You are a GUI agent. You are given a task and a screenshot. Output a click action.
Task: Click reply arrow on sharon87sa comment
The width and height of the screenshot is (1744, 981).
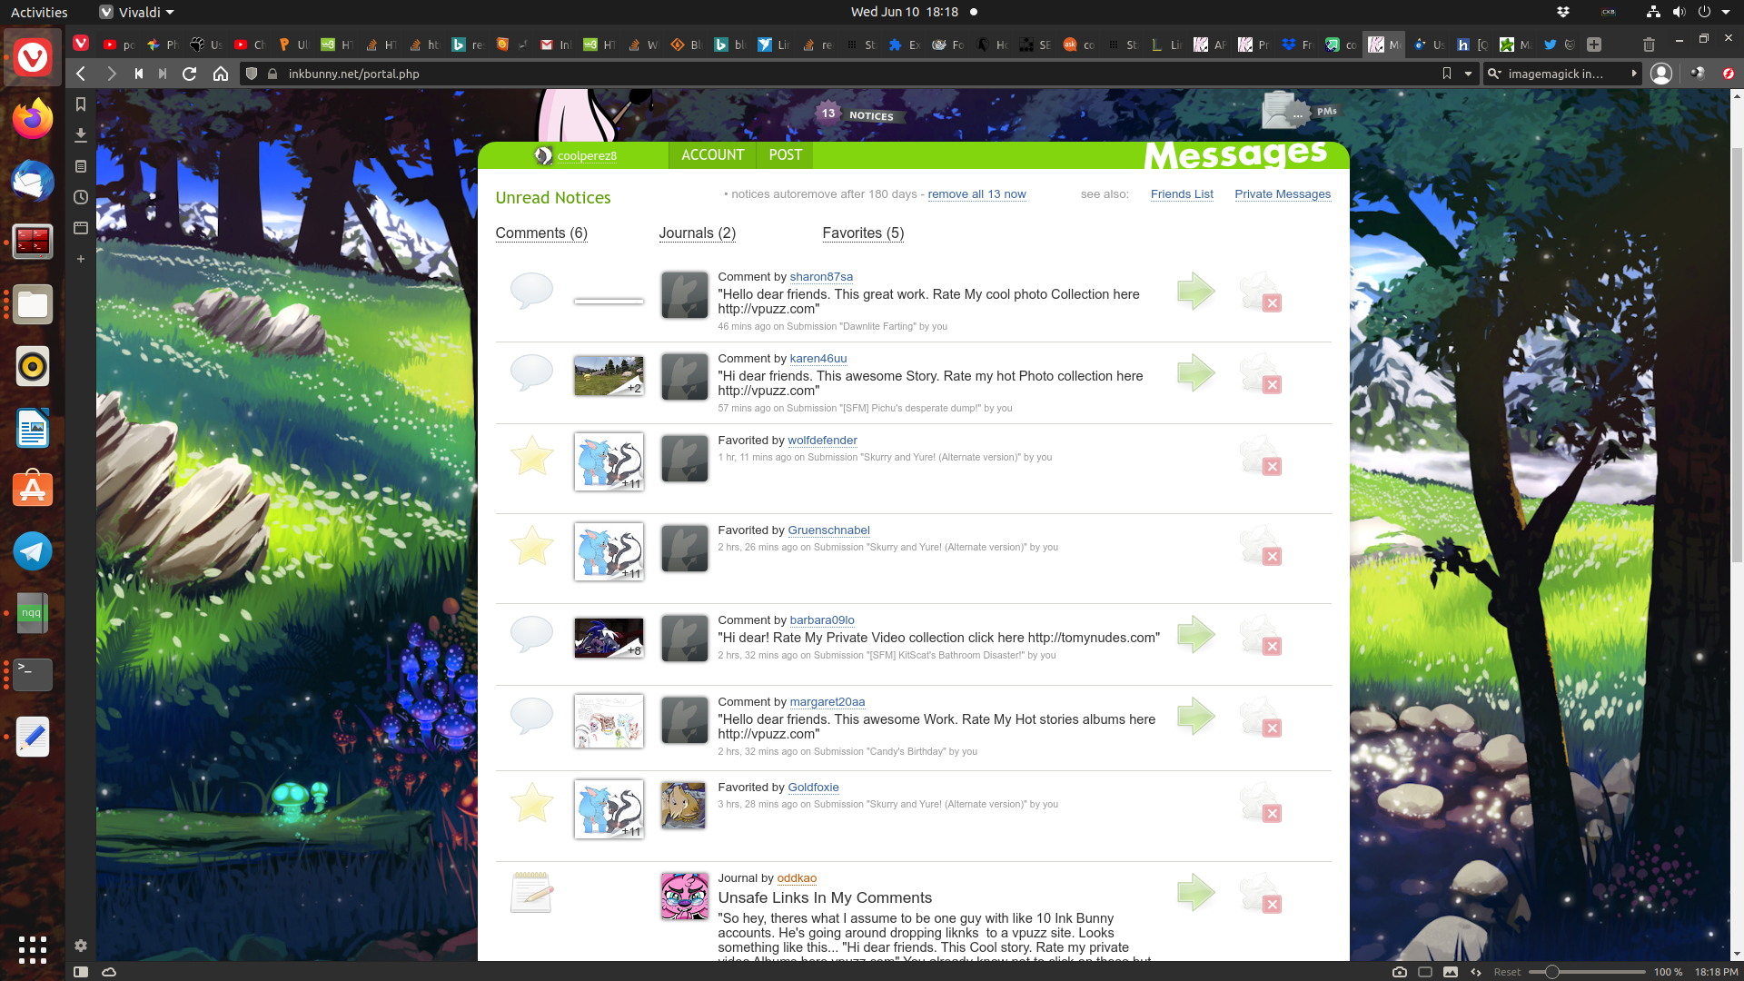pos(1195,292)
